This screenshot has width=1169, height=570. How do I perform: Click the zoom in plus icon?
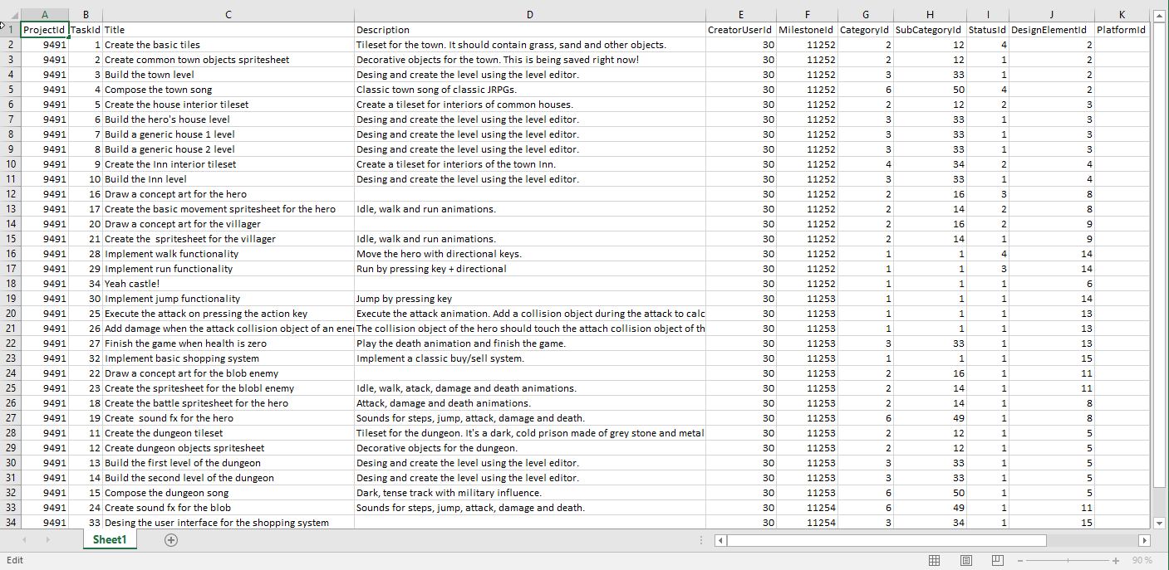point(1116,560)
